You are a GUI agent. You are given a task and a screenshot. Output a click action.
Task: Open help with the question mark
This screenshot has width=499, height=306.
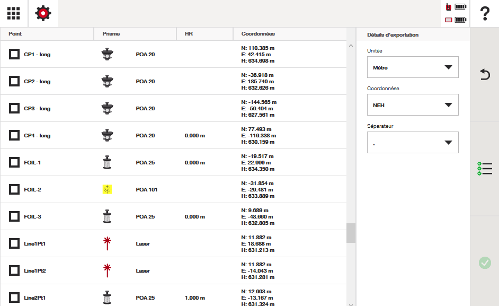coord(484,13)
